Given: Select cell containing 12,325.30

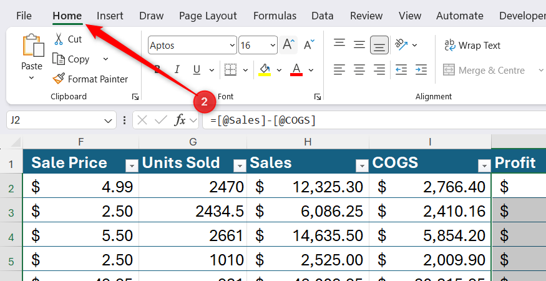Looking at the screenshot, I should pos(308,187).
